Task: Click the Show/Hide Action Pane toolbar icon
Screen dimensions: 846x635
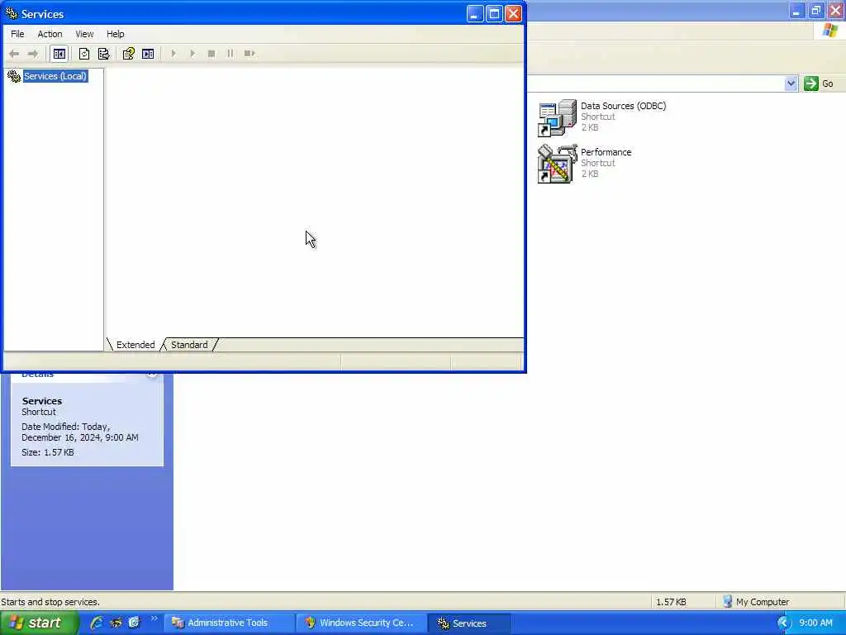Action: pyautogui.click(x=148, y=54)
